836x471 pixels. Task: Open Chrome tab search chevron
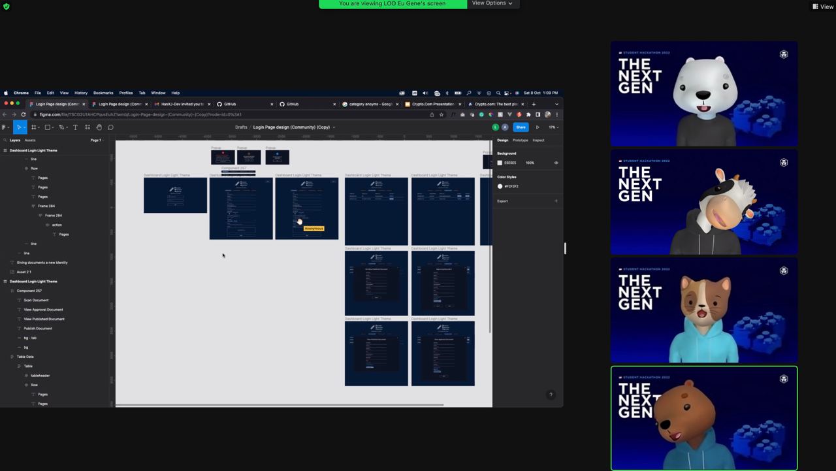pyautogui.click(x=556, y=104)
